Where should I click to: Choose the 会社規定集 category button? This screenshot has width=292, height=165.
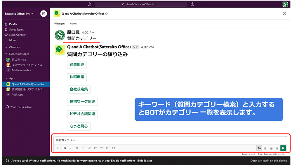[x=79, y=89]
